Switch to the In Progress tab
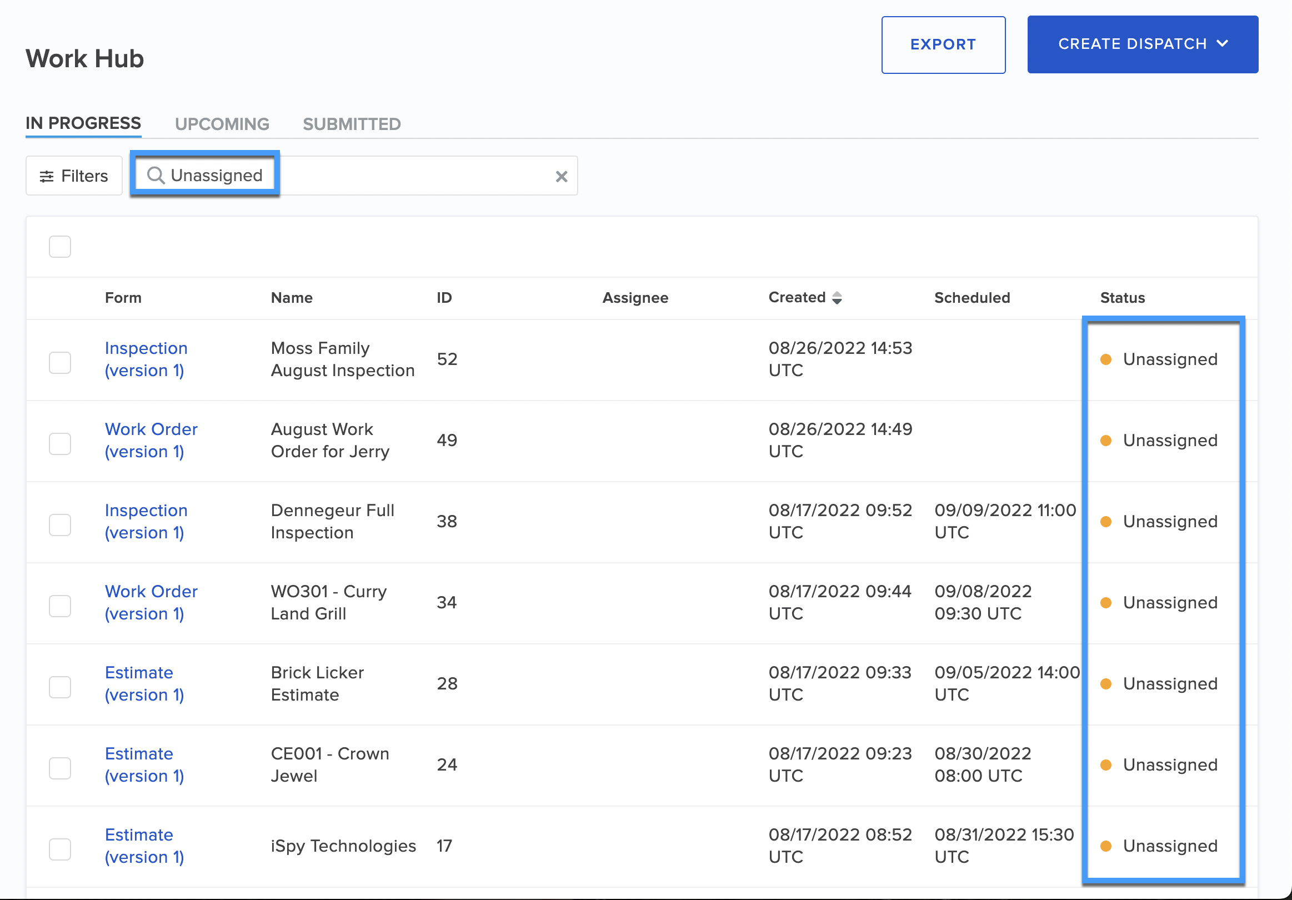This screenshot has height=900, width=1292. coord(83,123)
